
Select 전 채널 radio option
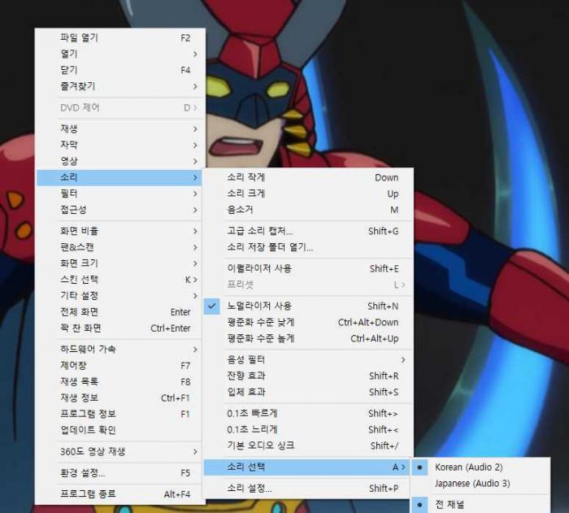coord(480,505)
